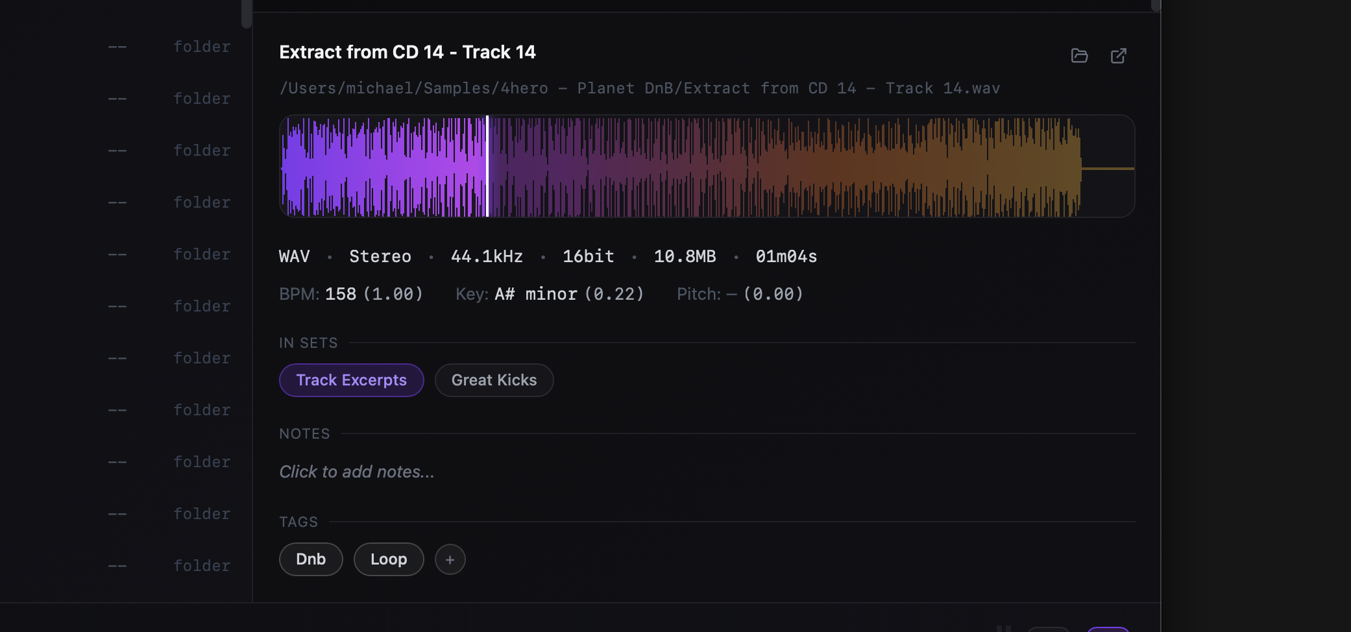Click the flat silent tail of waveform
Viewport: 1351px width, 632px height.
[1108, 169]
